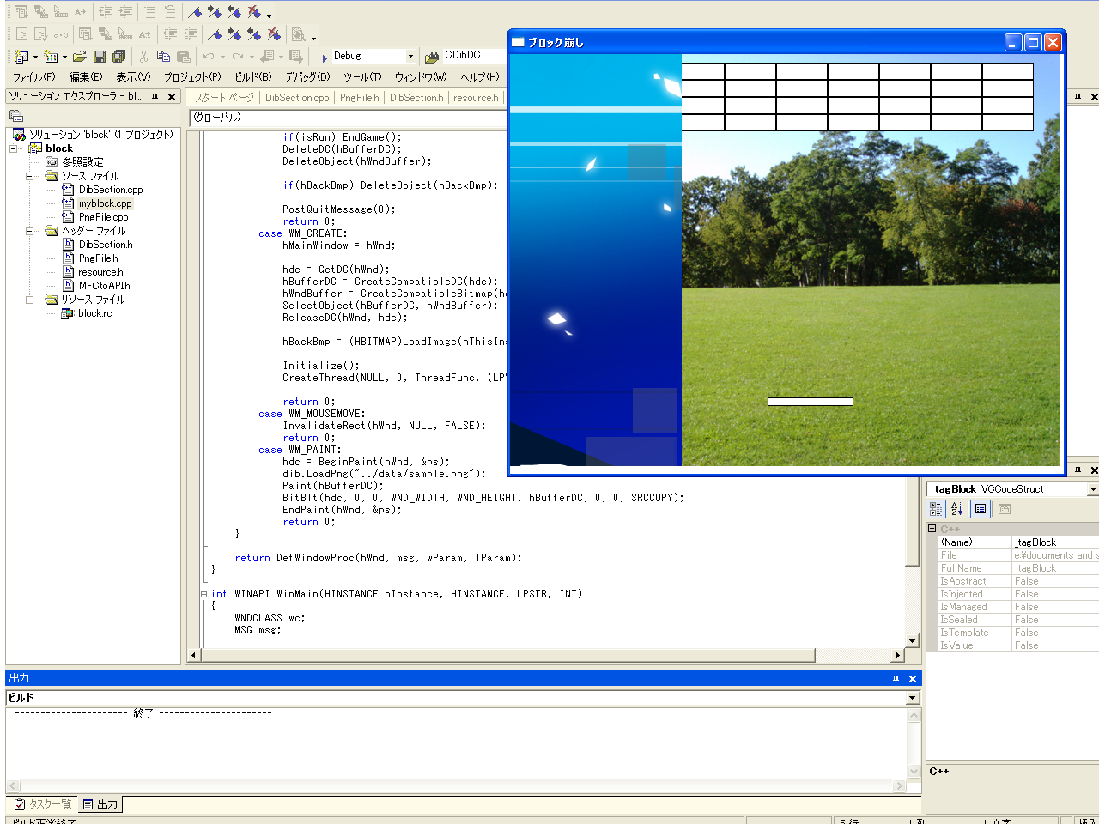Collapse the C++ category in Properties grid
Viewport: 1099px width, 824px height.
coord(932,529)
